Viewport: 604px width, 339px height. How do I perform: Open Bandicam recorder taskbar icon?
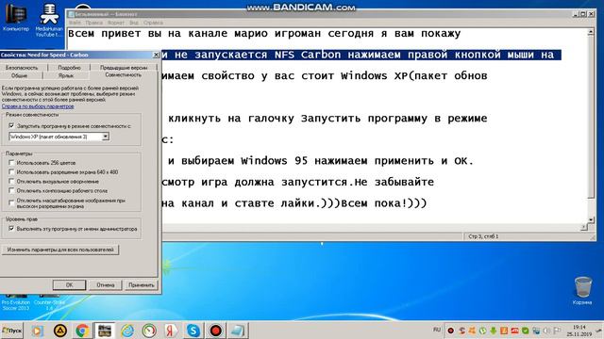click(x=215, y=331)
